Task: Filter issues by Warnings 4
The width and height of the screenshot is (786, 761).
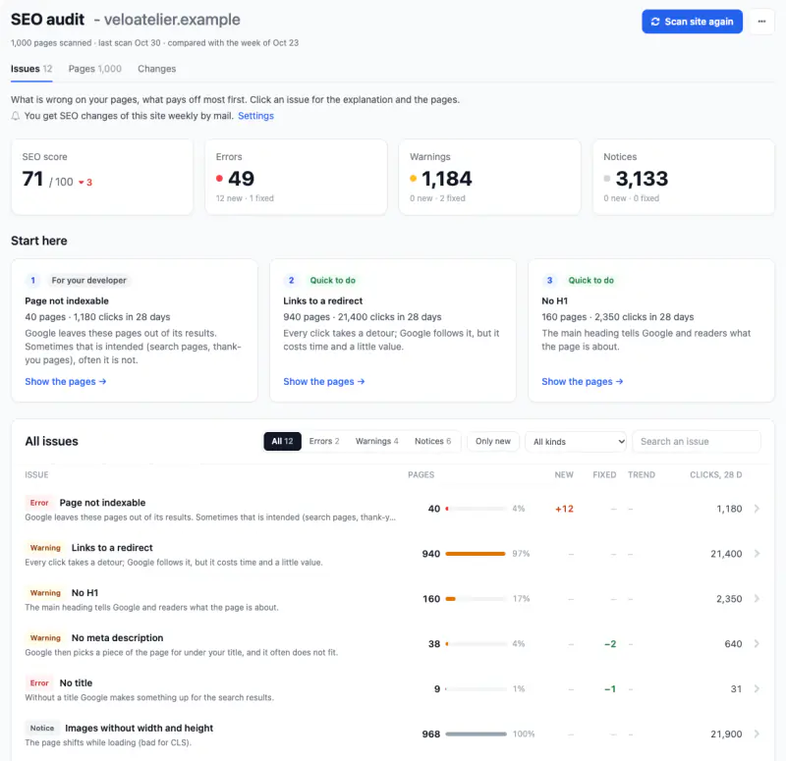Action: pos(377,441)
